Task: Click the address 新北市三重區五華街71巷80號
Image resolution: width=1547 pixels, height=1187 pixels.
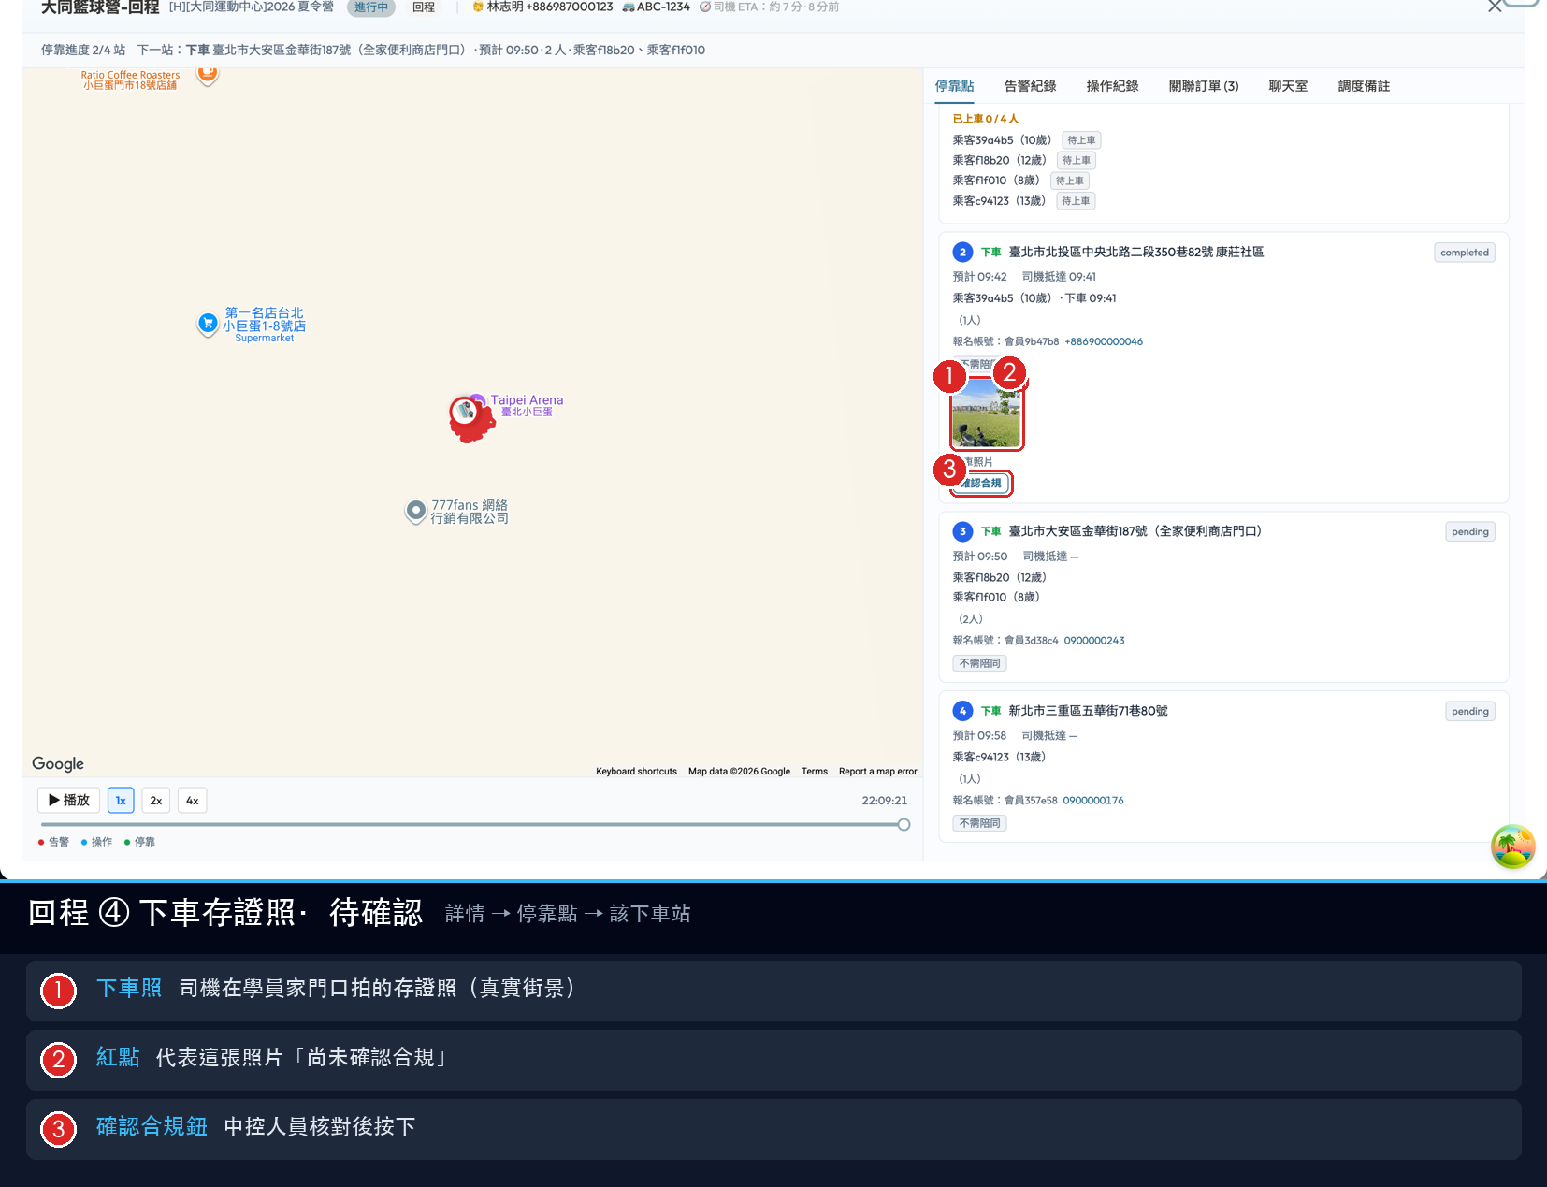Action: tap(1088, 711)
